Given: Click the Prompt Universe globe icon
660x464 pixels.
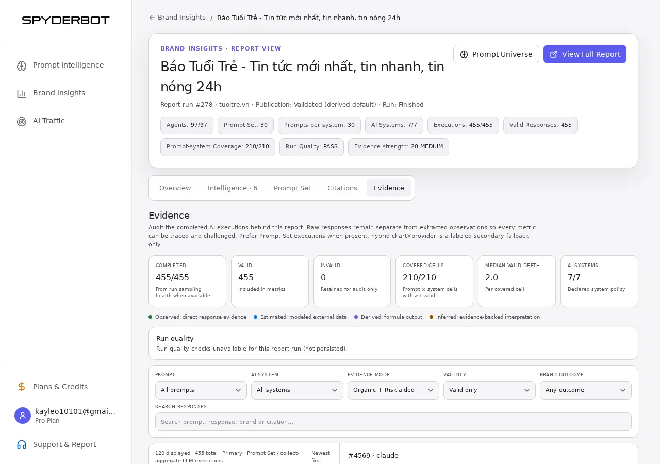Looking at the screenshot, I should click(464, 54).
